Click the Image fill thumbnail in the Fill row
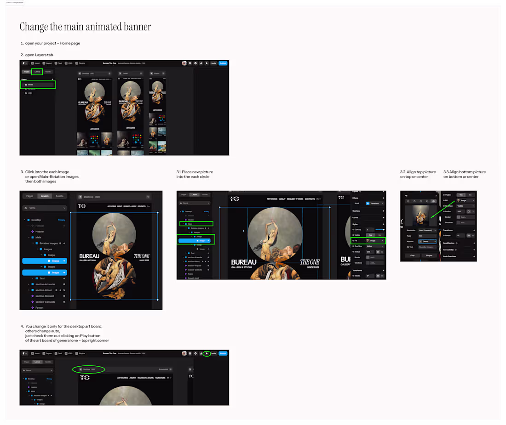506x425 pixels. [x=458, y=200]
